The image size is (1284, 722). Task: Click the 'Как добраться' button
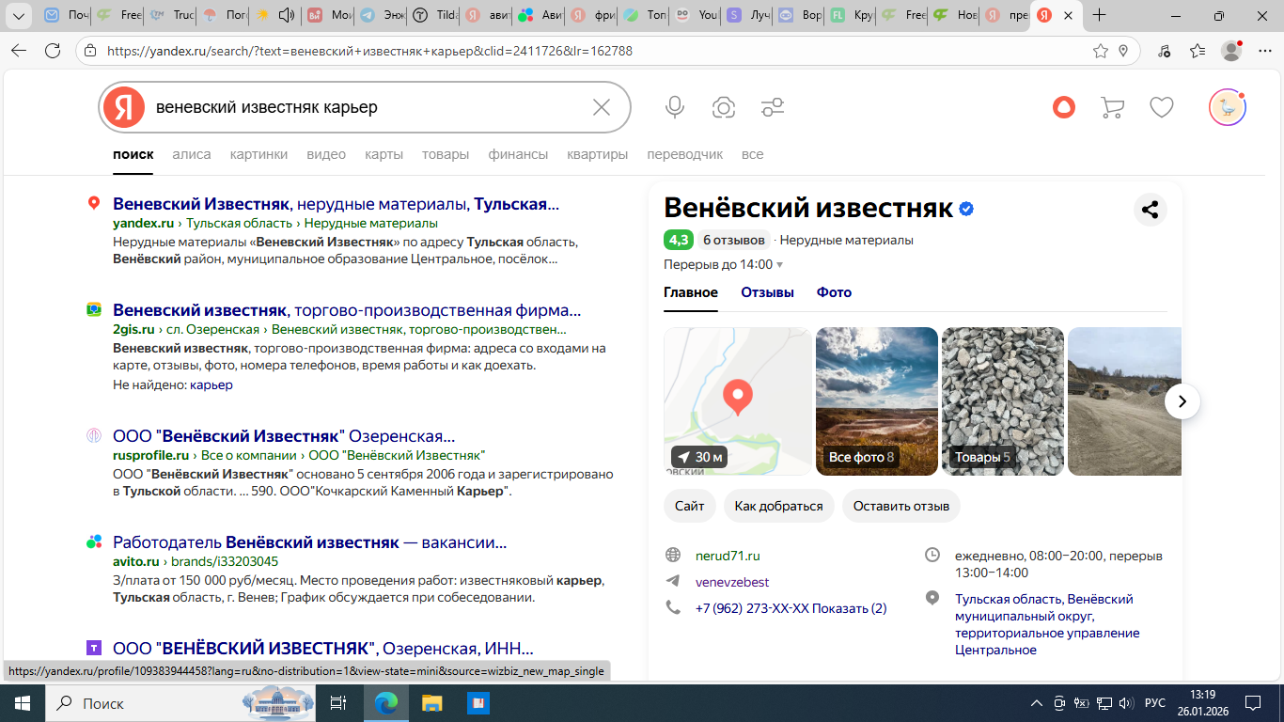[x=778, y=506]
